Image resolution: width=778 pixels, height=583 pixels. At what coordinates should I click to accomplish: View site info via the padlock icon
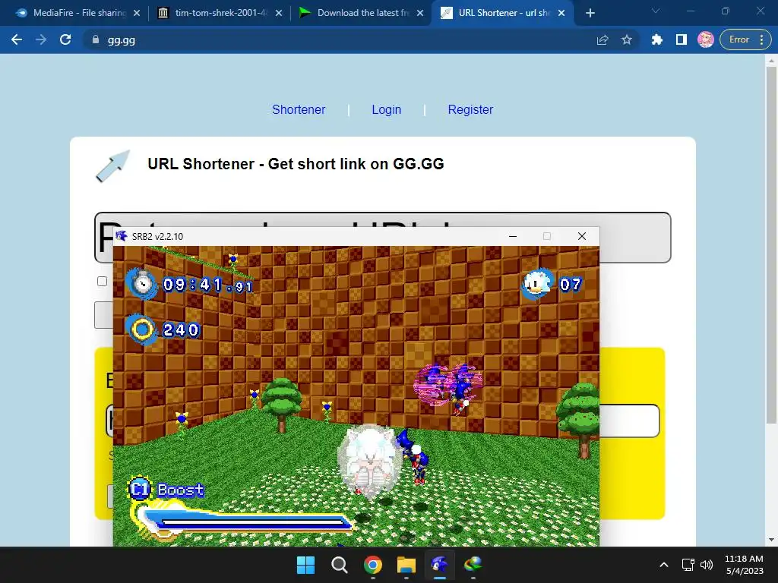pyautogui.click(x=95, y=39)
